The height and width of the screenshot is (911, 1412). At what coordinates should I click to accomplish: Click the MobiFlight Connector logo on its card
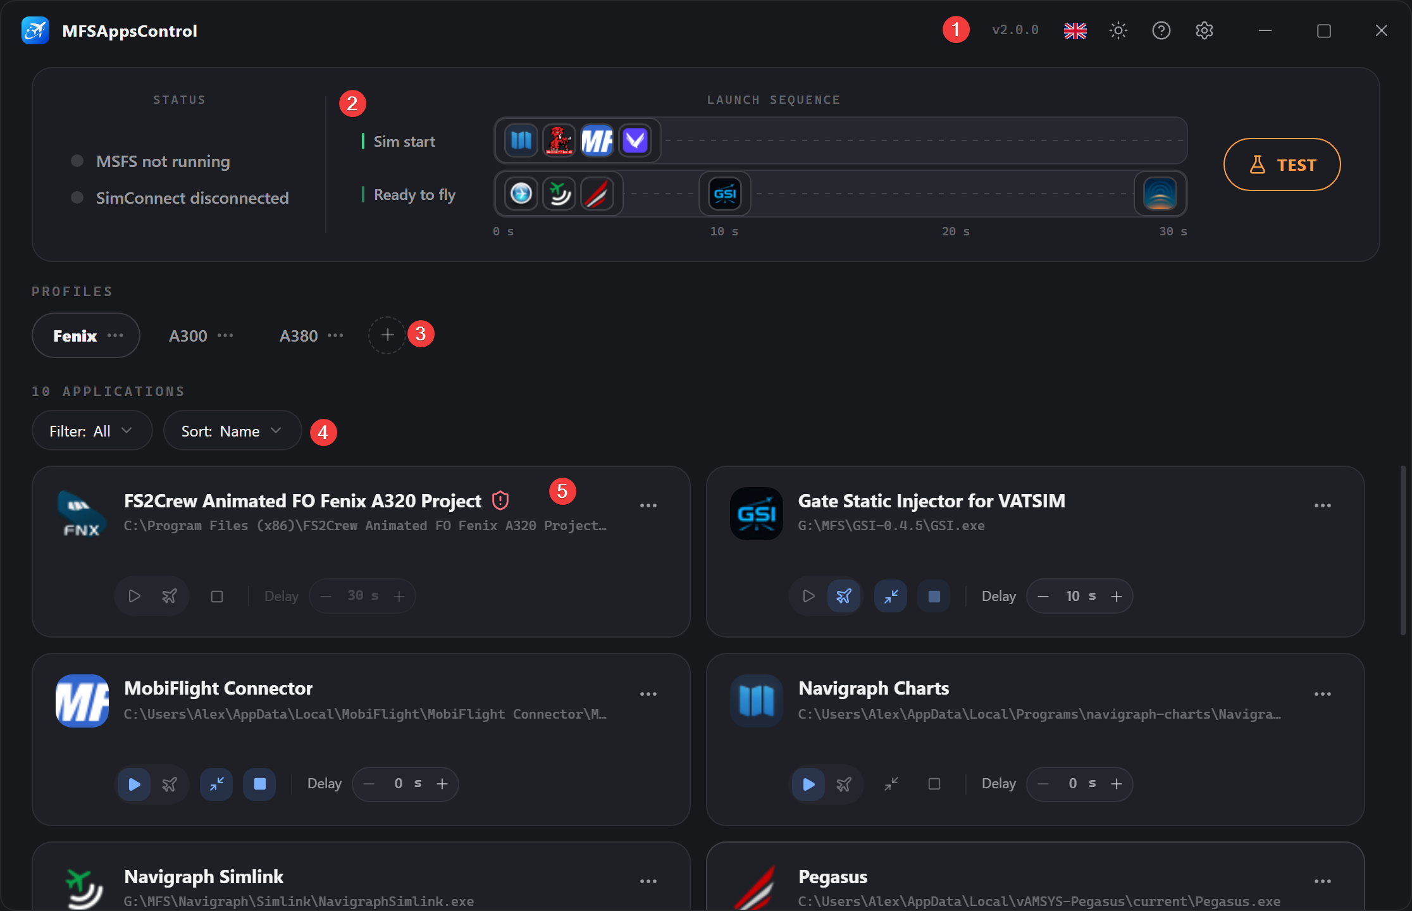[x=82, y=701]
